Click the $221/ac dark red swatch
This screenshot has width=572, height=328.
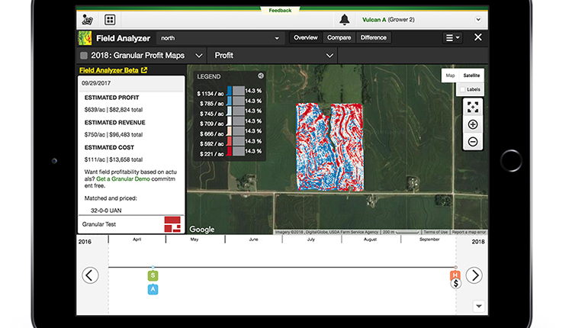[x=229, y=151]
